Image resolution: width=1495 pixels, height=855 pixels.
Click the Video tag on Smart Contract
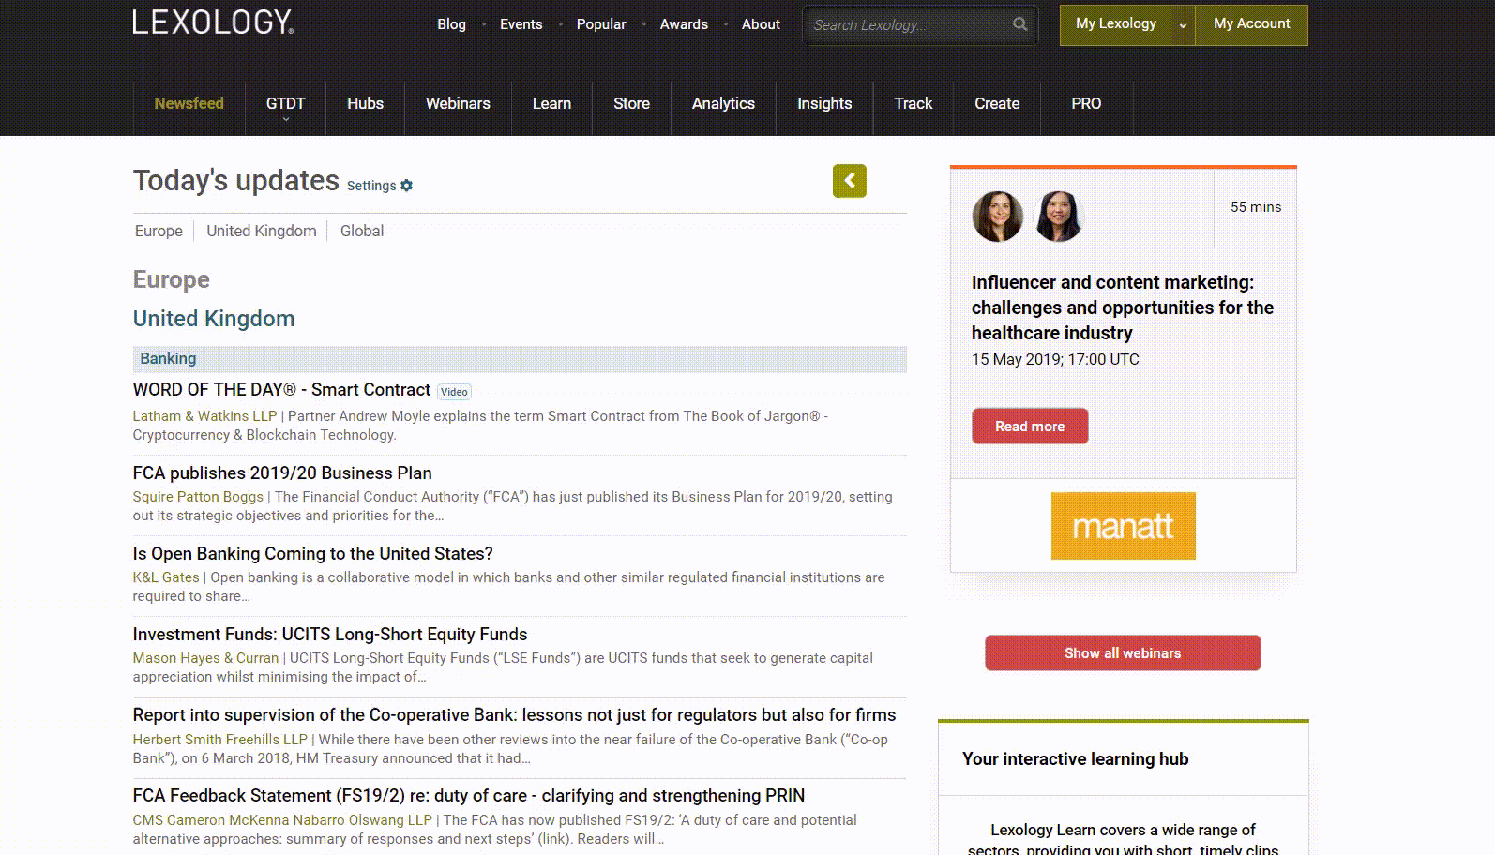[454, 392]
